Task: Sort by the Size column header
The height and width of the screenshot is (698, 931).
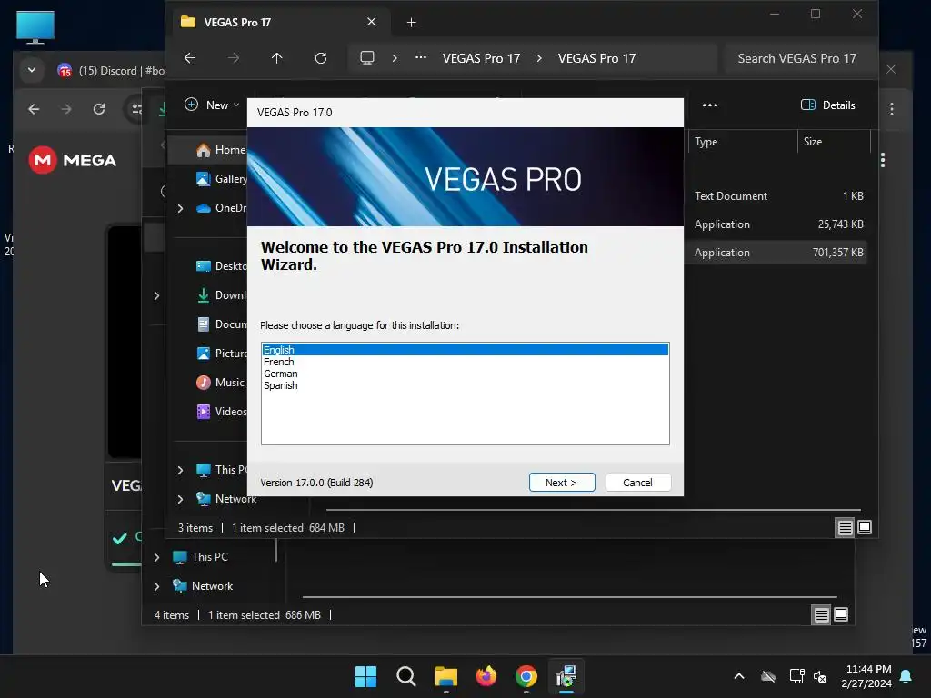Action: tap(834, 141)
